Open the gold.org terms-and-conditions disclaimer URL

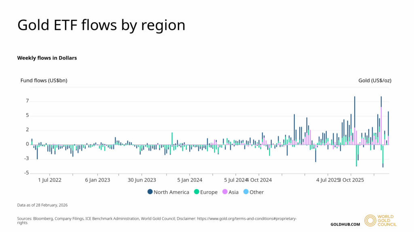pyautogui.click(x=247, y=219)
